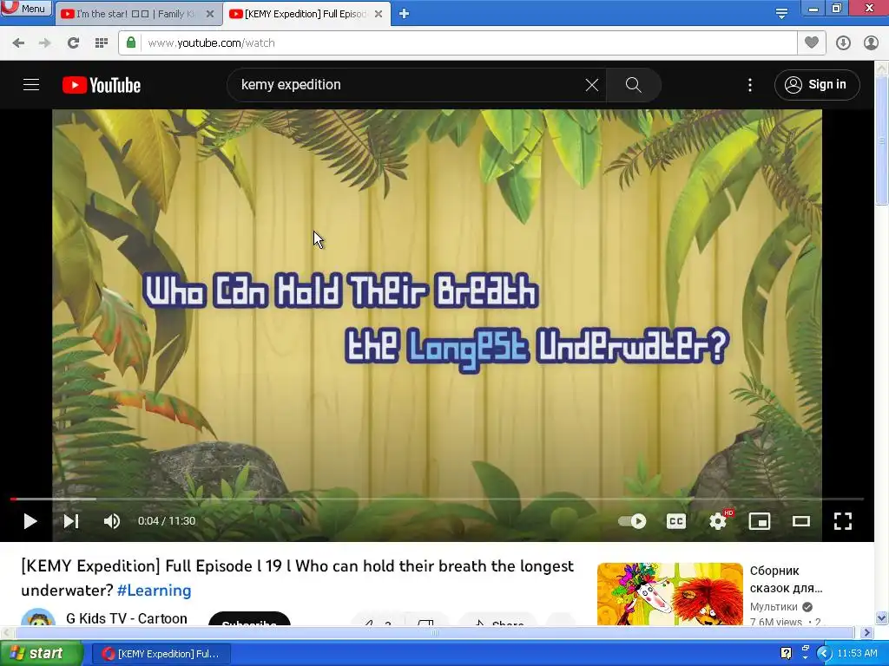This screenshot has height=666, width=889.
Task: Open the "Сборник сказок для…" video title
Action: (x=787, y=579)
